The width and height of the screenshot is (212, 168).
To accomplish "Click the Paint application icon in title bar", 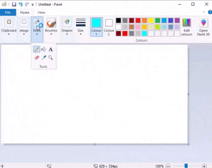I will point(4,4).
